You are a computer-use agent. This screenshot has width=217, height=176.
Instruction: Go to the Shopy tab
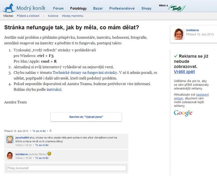tap(146, 8)
